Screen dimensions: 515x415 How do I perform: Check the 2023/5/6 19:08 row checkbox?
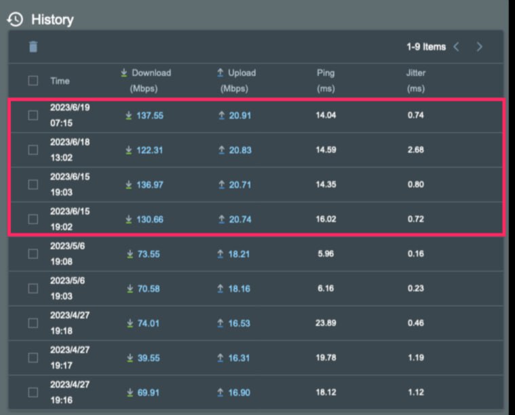point(33,253)
